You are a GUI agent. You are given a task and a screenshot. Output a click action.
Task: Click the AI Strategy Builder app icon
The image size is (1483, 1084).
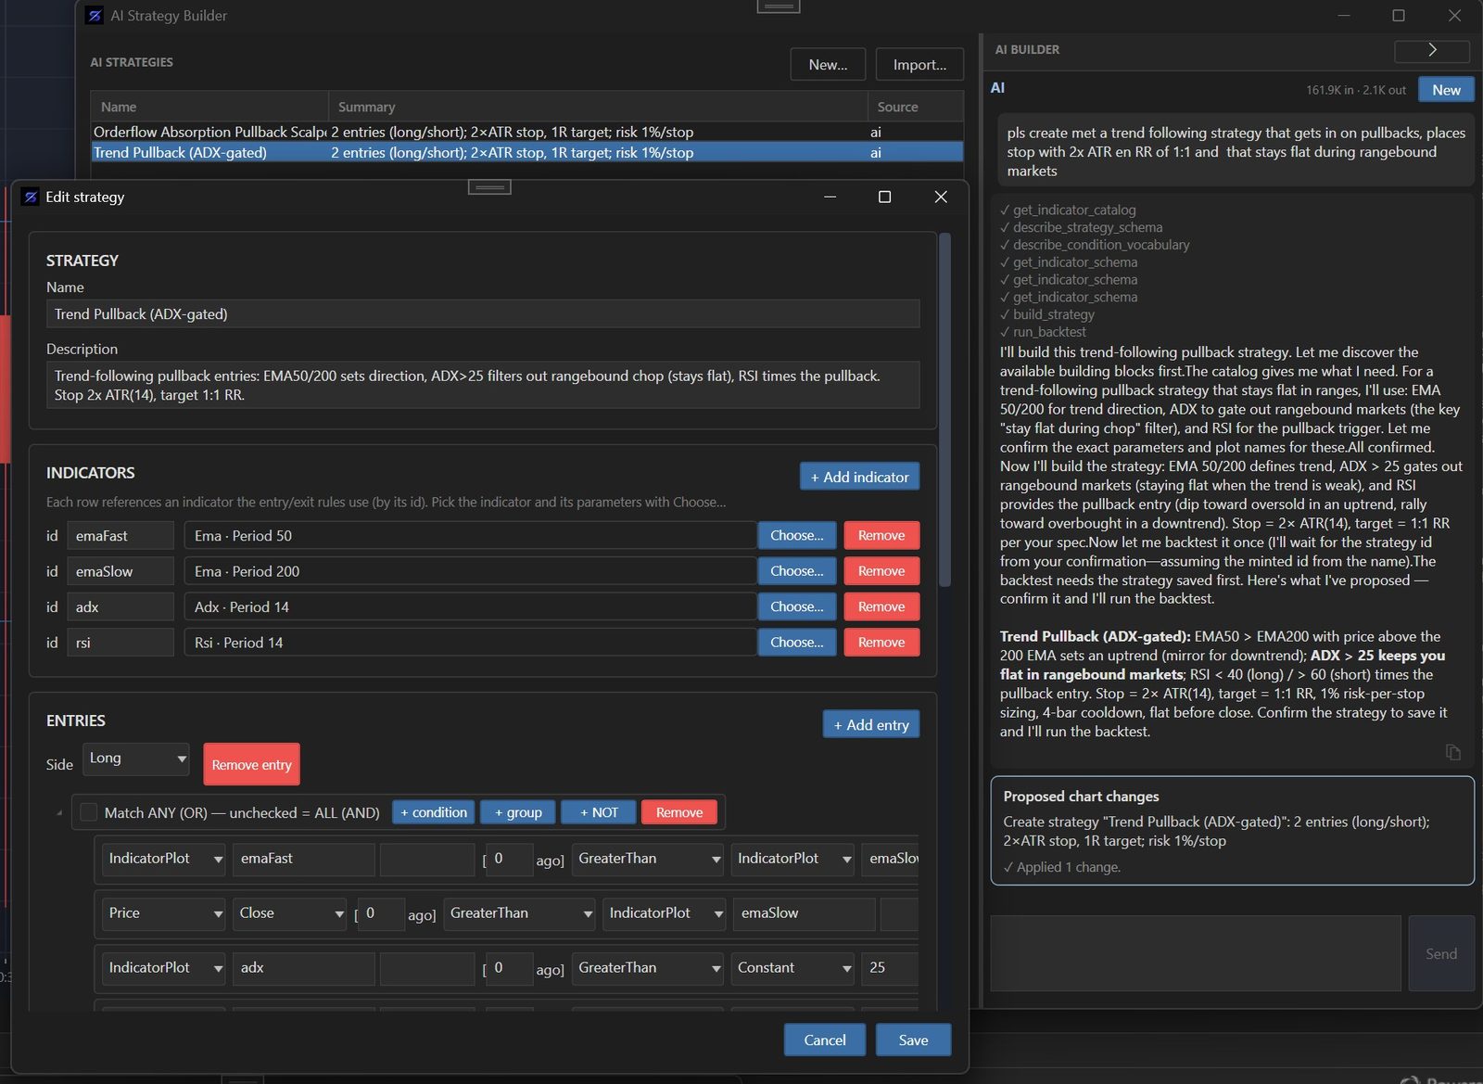tap(94, 16)
